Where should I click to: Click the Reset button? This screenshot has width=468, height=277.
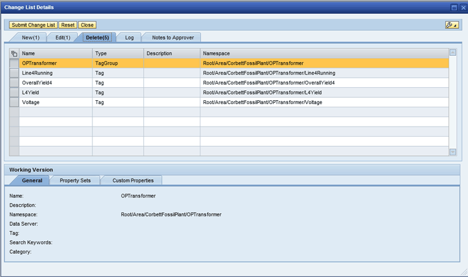click(67, 25)
